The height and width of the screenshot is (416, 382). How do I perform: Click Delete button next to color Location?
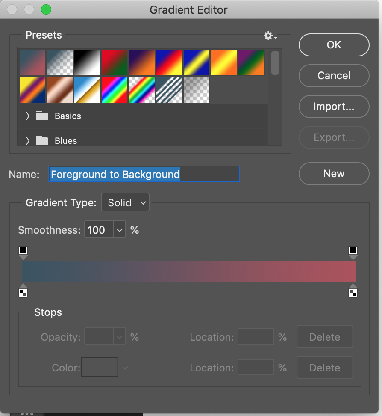tap(325, 368)
